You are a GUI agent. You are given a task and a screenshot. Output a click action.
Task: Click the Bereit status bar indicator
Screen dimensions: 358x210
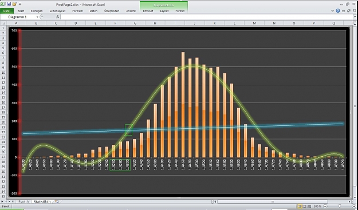(6, 207)
